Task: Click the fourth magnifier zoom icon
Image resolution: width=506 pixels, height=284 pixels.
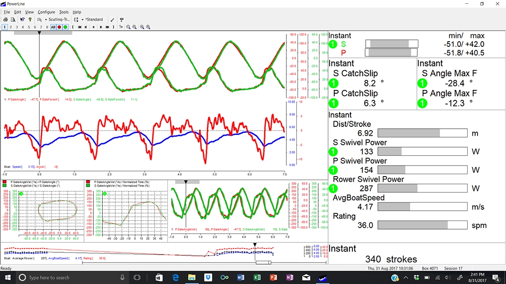Action: click(x=148, y=27)
